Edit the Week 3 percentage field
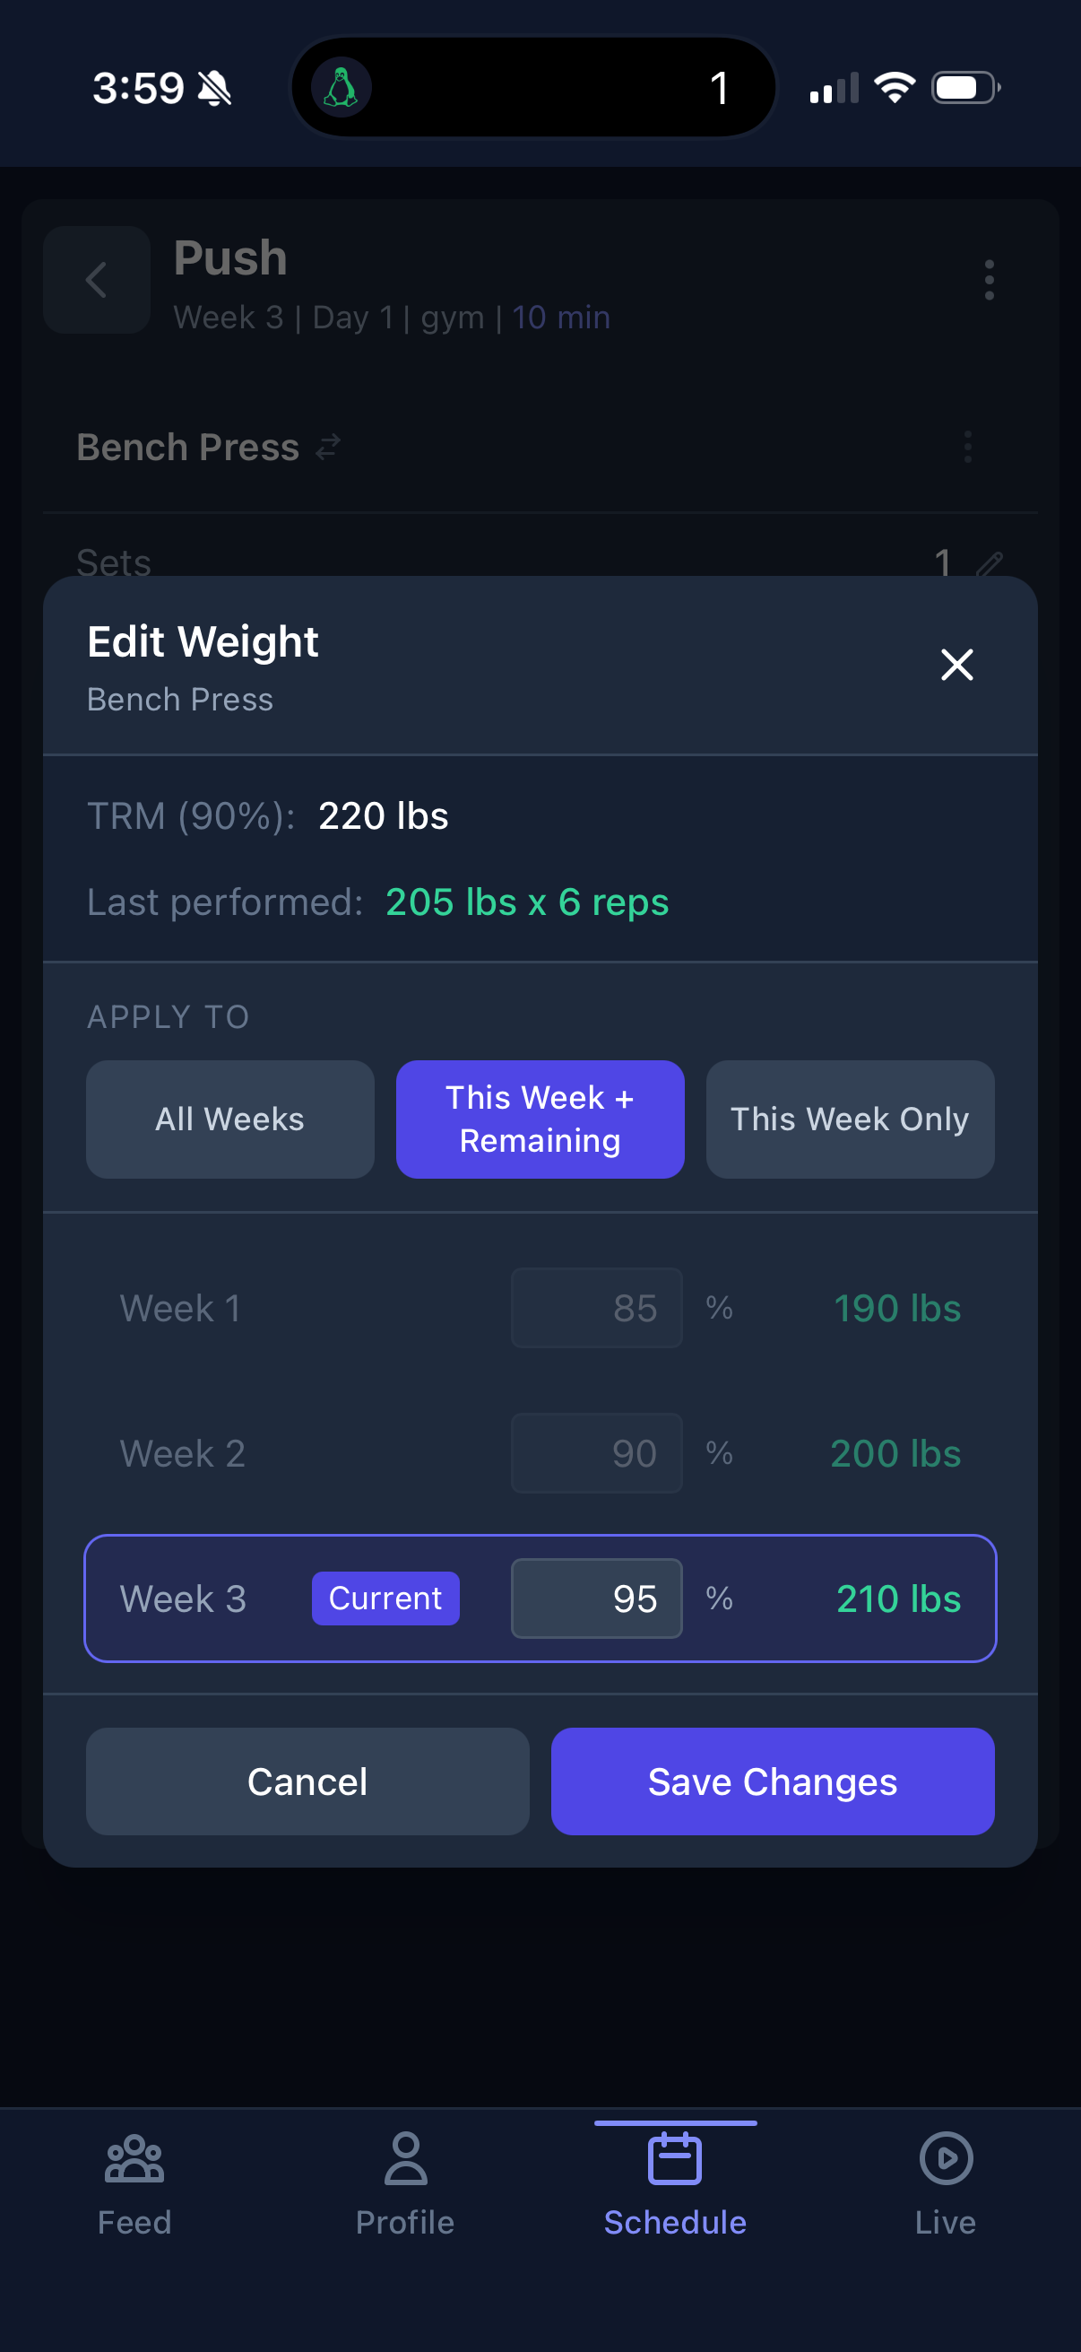Viewport: 1081px width, 2352px height. click(x=597, y=1598)
